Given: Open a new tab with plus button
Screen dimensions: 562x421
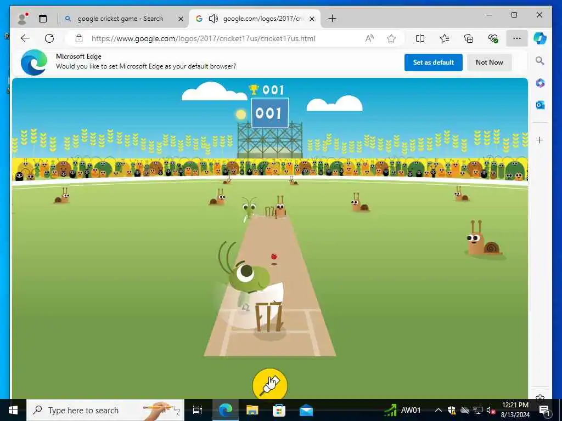Looking at the screenshot, I should point(332,19).
